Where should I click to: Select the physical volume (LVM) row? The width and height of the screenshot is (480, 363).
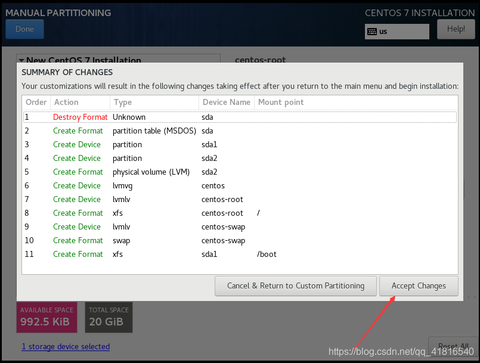(x=240, y=172)
